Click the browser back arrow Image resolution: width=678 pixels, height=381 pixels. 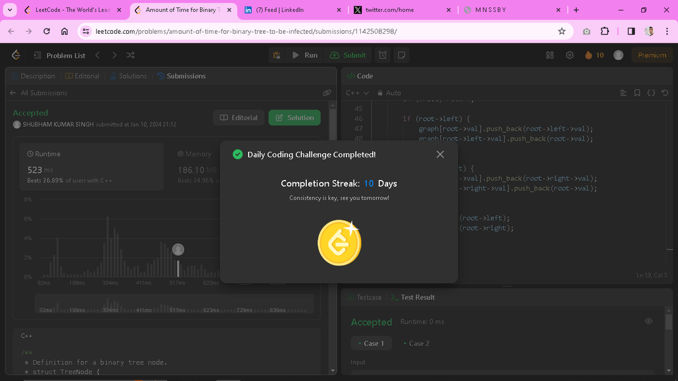click(11, 32)
